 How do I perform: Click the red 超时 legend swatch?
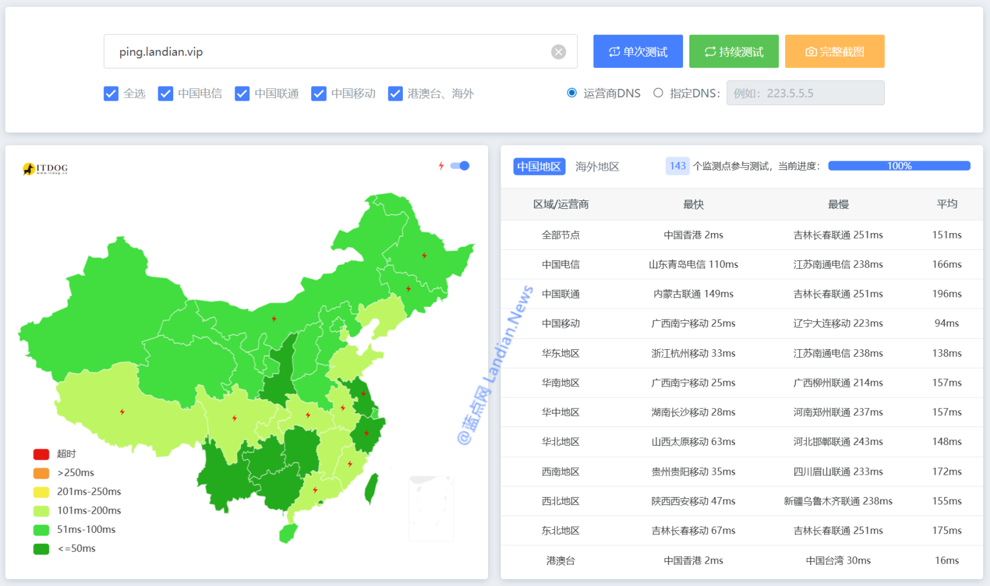tap(41, 454)
